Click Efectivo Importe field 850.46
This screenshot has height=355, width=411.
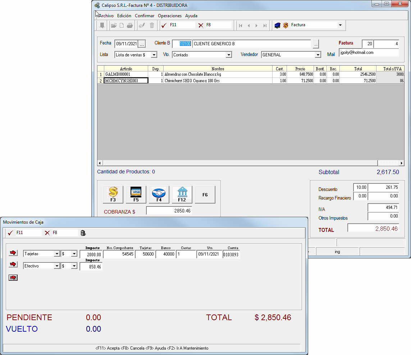tap(91, 267)
